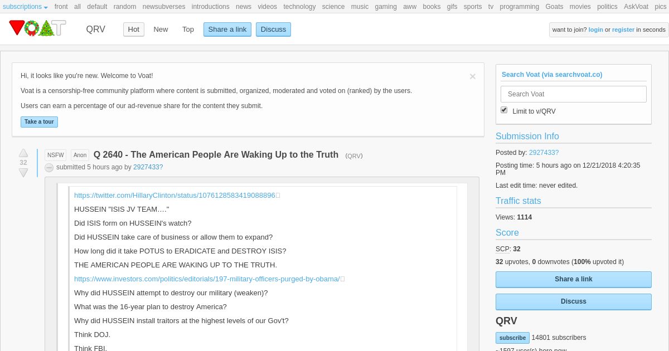Click the 14801 subscribers text

click(559, 338)
